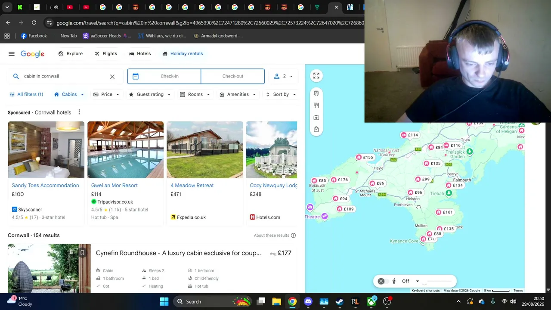Open the Chrome tab search dropdown
The height and width of the screenshot is (310, 551).
tap(7, 7)
